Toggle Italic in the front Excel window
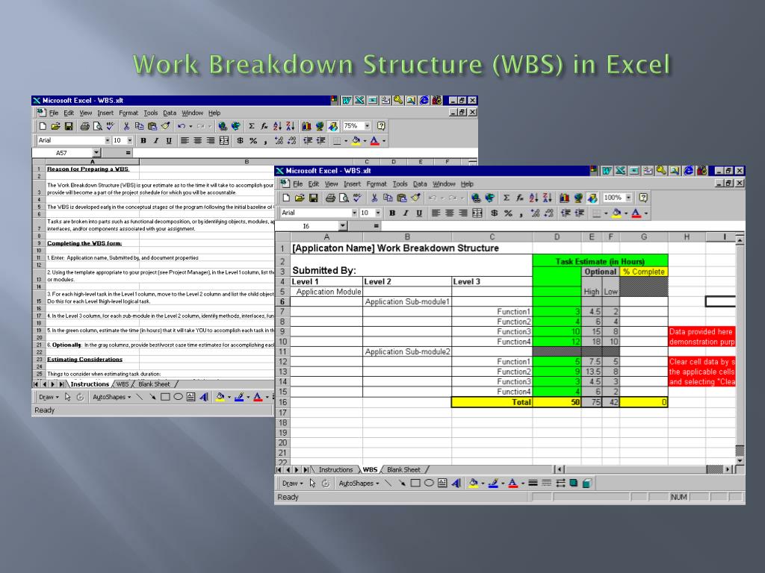The width and height of the screenshot is (765, 573). (x=406, y=213)
